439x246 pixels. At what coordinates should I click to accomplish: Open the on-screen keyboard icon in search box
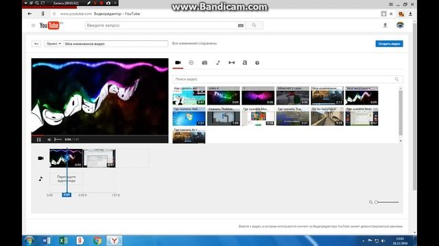click(x=241, y=25)
